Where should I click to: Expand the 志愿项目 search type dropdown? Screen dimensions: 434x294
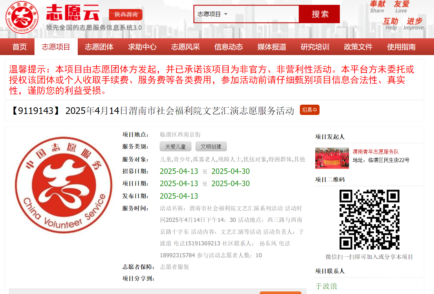click(212, 14)
